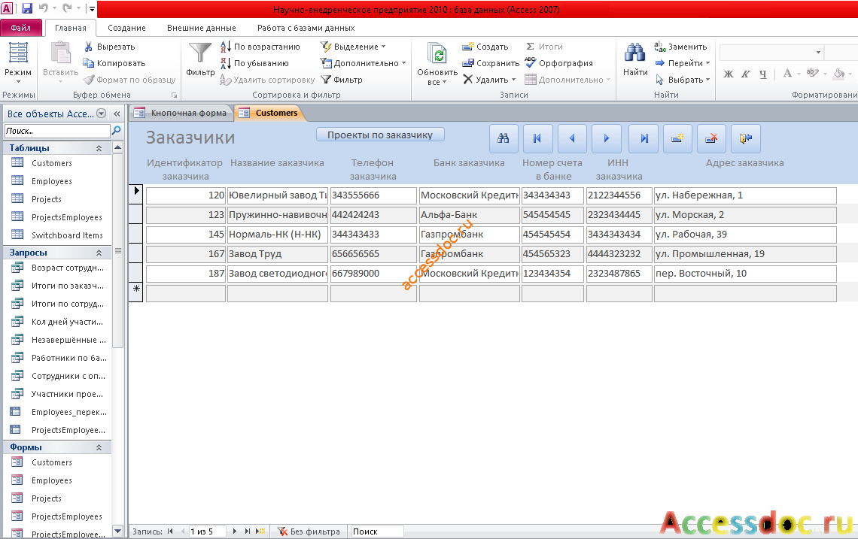858x539 pixels.
Task: Click the navigation pane Поиск search field
Action: [x=57, y=132]
